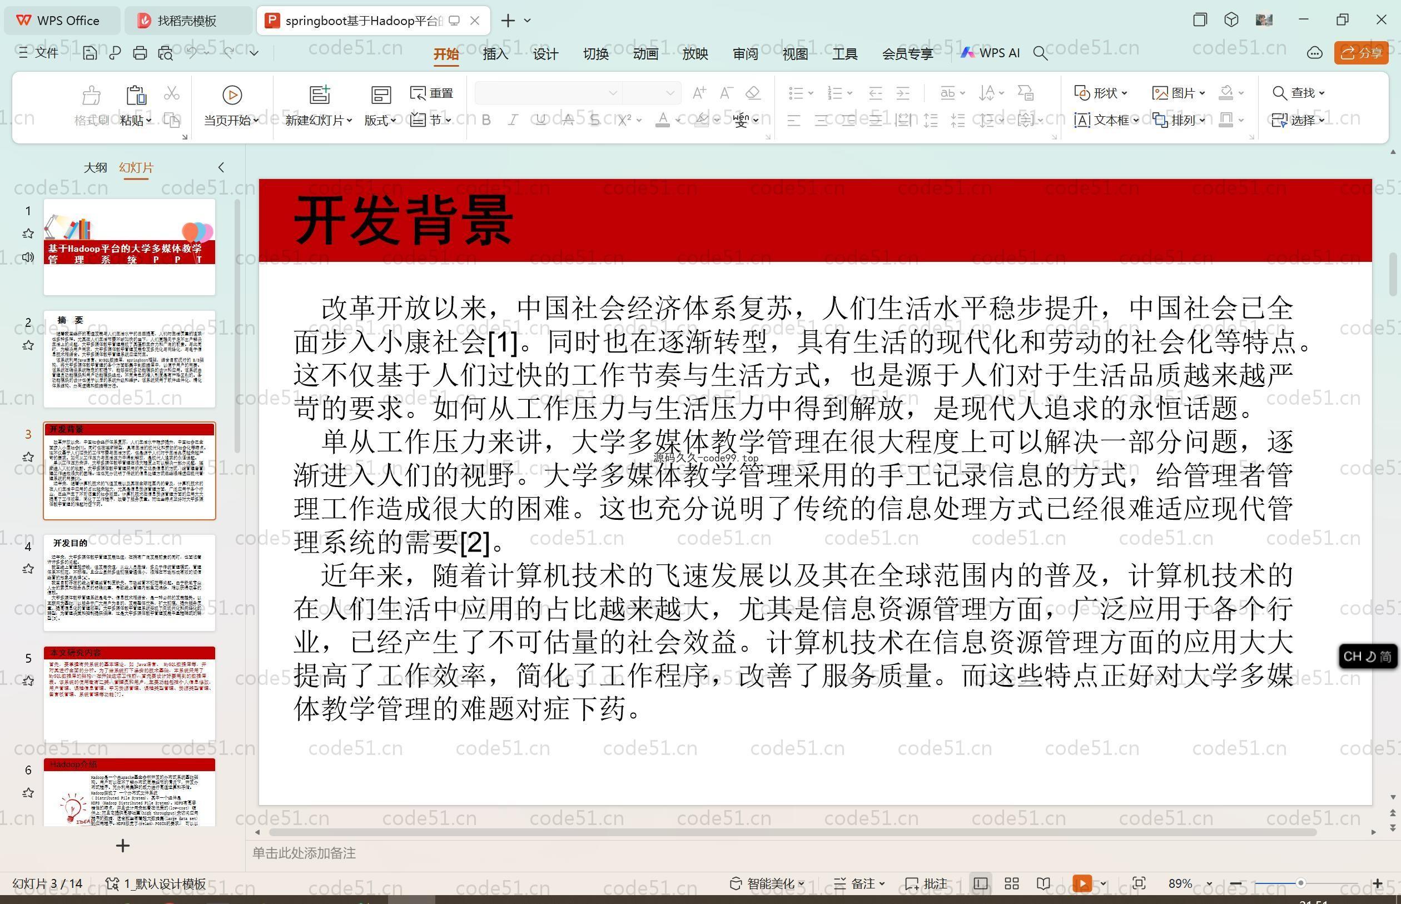The width and height of the screenshot is (1401, 904).
Task: Toggle Underline formatting
Action: tap(540, 120)
